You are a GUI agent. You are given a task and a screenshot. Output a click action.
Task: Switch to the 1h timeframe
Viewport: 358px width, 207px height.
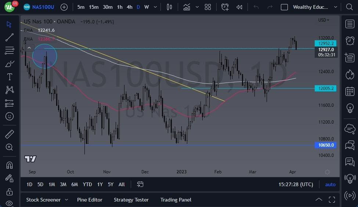(120, 7)
